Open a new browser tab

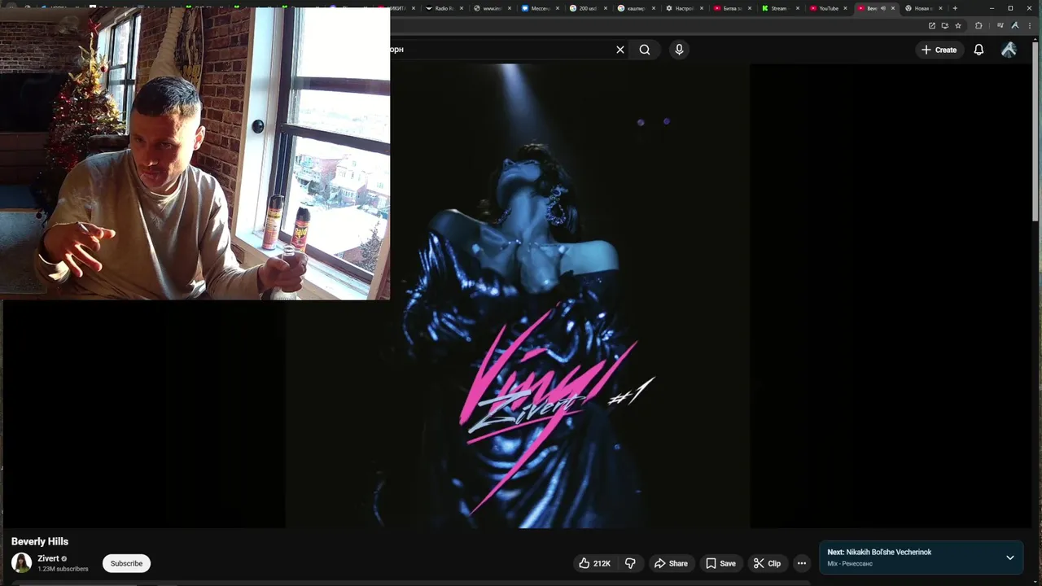pos(955,8)
